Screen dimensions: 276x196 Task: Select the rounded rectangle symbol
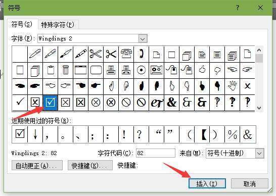pyautogui.click(x=96, y=70)
